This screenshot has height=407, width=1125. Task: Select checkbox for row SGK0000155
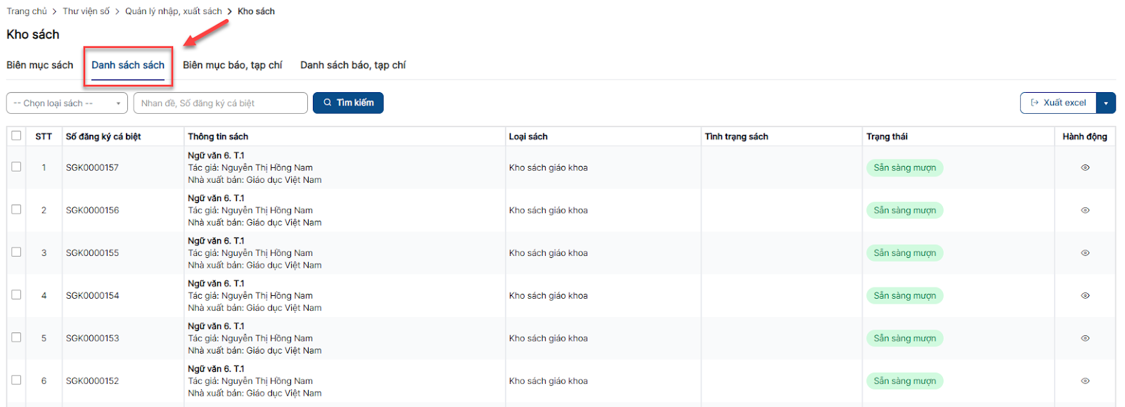(x=16, y=252)
